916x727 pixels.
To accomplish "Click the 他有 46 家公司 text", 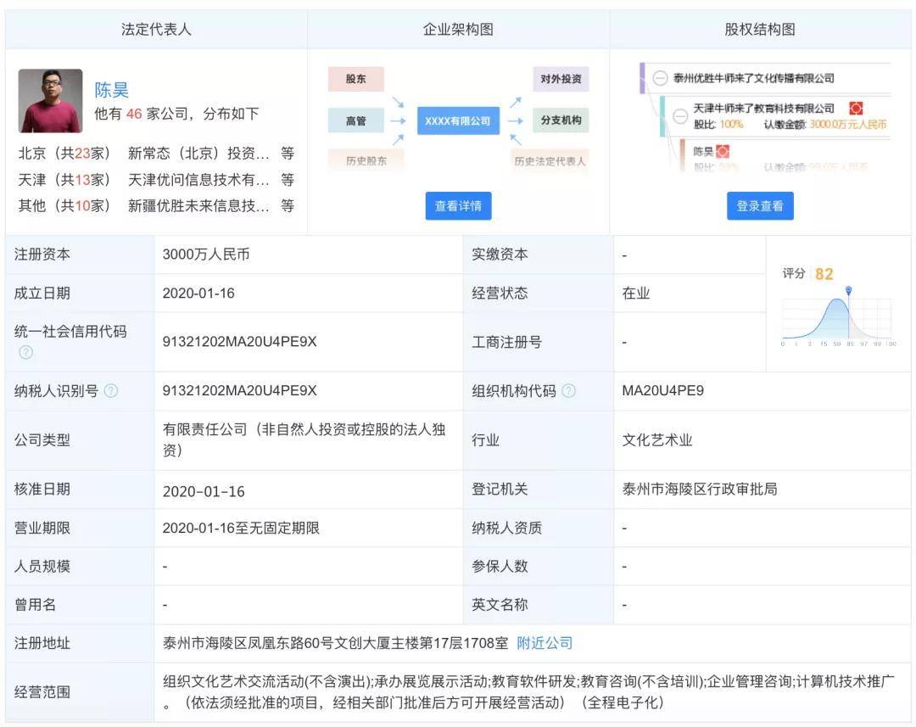I will (x=176, y=114).
